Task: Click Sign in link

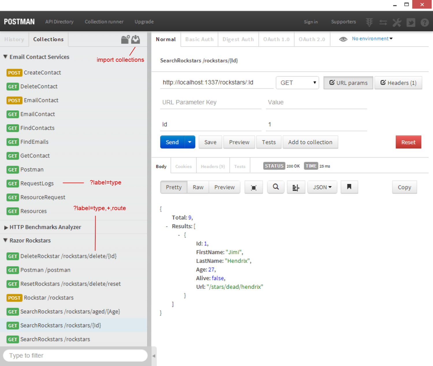Action: tap(311, 22)
